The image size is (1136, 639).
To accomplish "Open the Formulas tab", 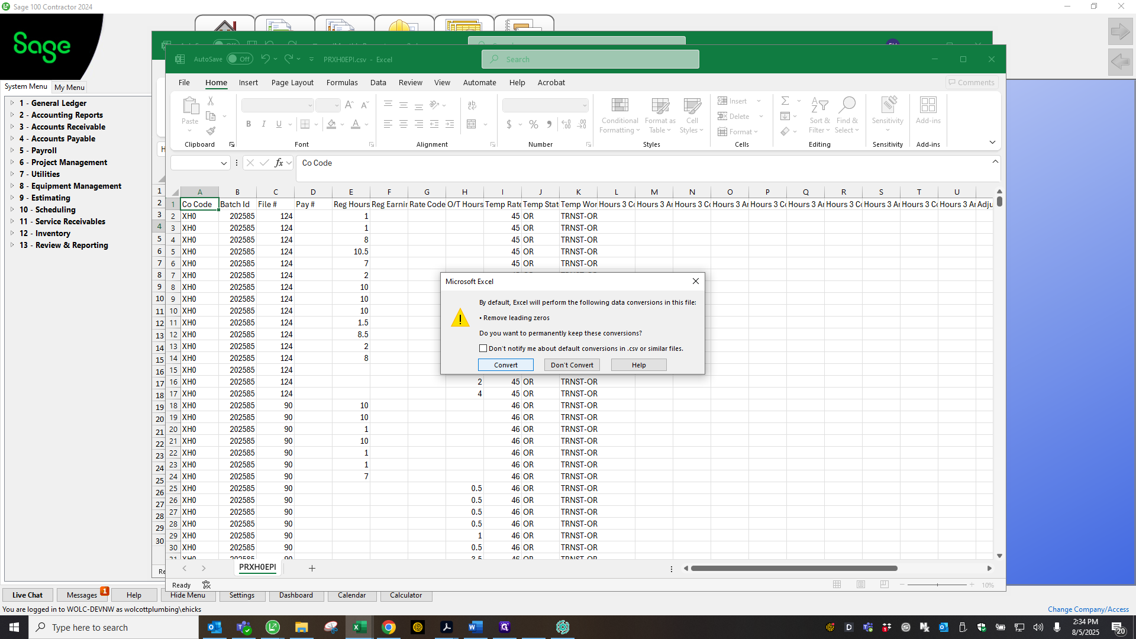I will [x=342, y=83].
